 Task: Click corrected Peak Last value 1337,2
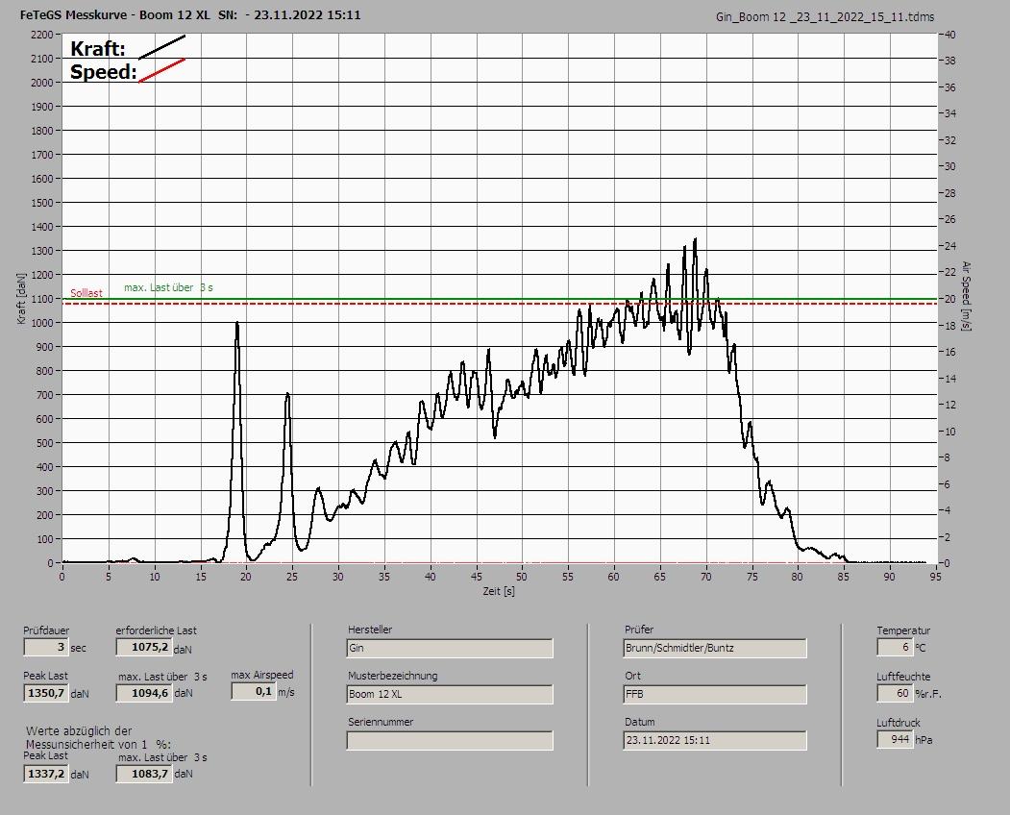(x=46, y=774)
